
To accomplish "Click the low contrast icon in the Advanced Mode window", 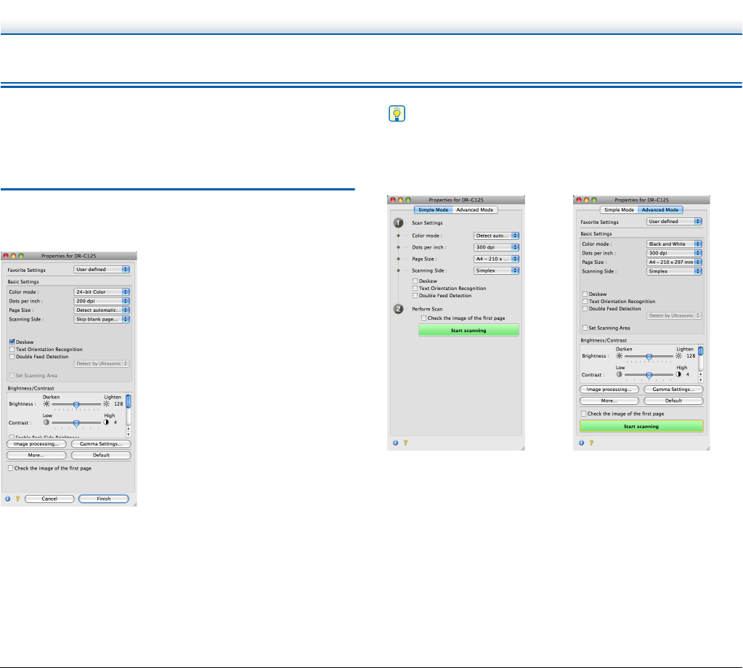I will 620,374.
